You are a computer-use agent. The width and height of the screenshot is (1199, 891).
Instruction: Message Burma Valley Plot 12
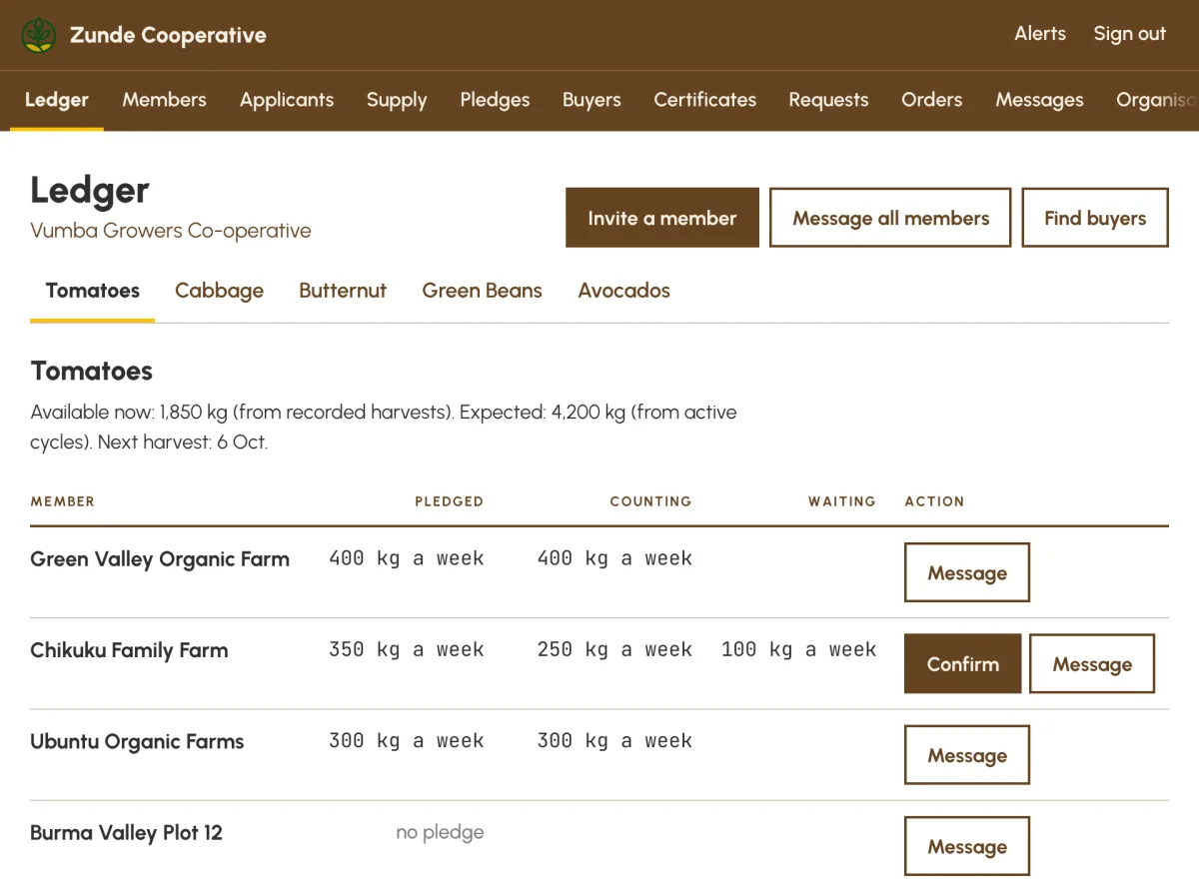click(x=967, y=846)
